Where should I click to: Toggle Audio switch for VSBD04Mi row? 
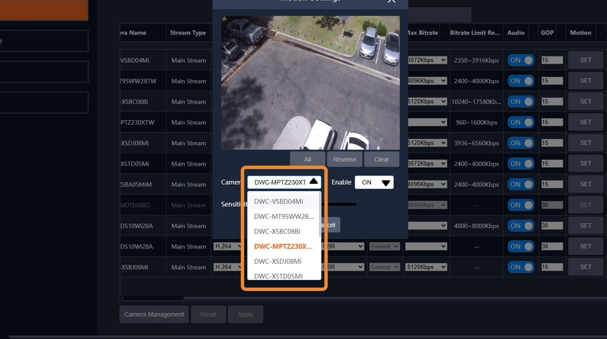click(x=521, y=60)
